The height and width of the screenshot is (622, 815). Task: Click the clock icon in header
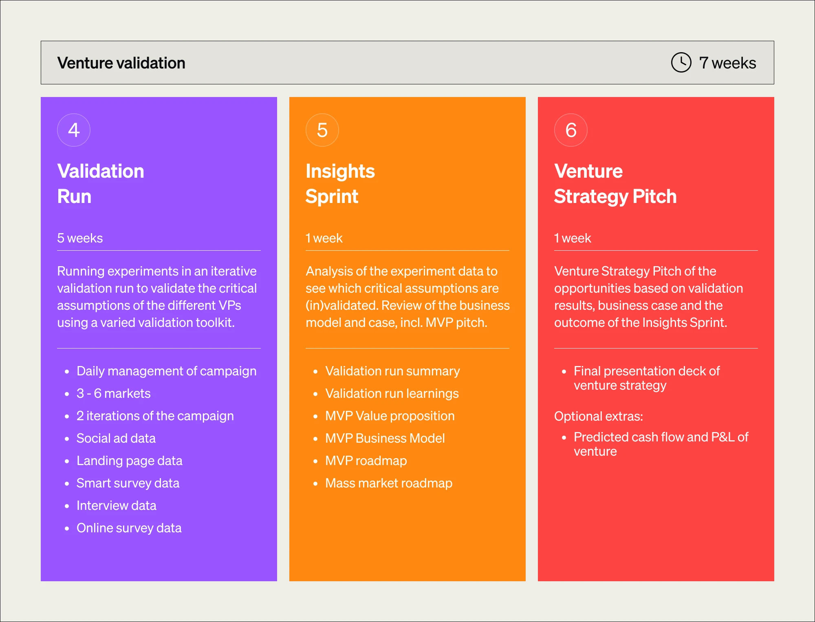[681, 62]
